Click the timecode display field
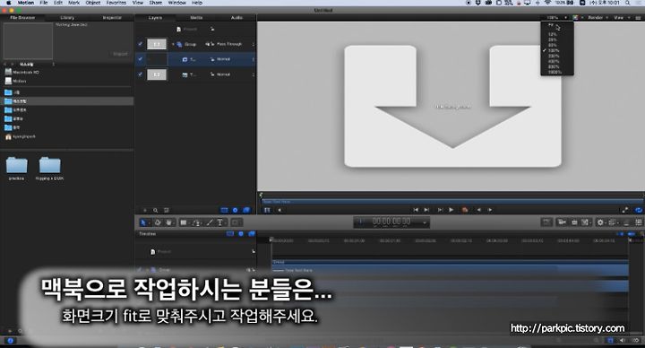This screenshot has width=645, height=348. click(391, 222)
